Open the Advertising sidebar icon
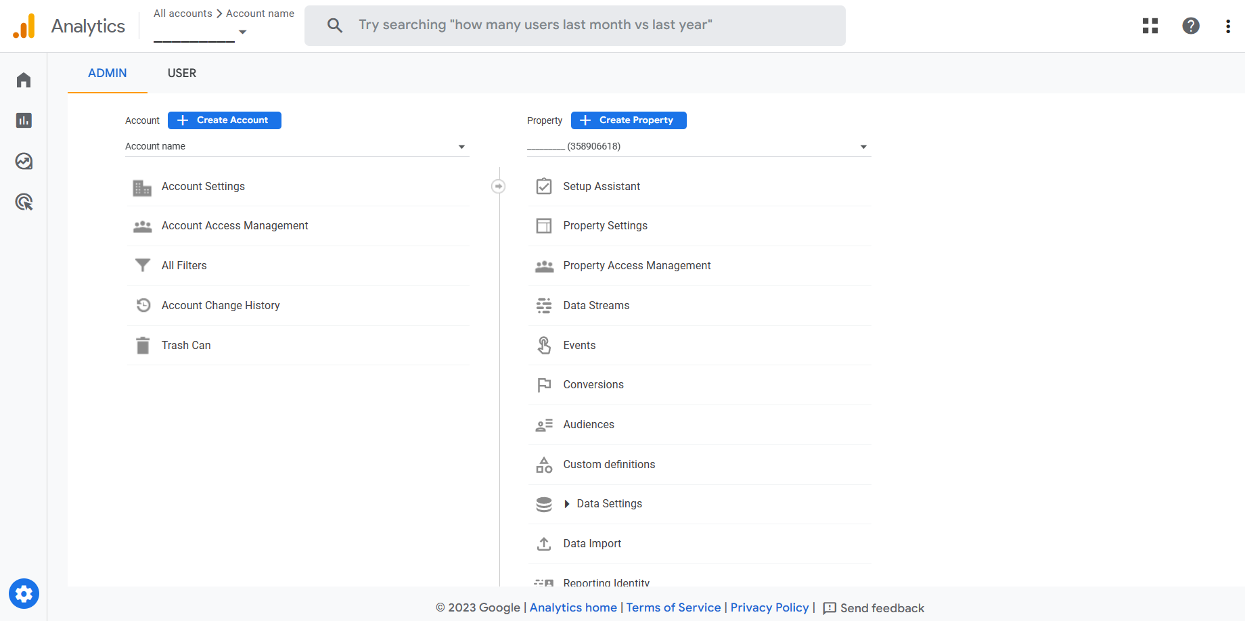Image resolution: width=1245 pixels, height=621 pixels. coord(24,202)
